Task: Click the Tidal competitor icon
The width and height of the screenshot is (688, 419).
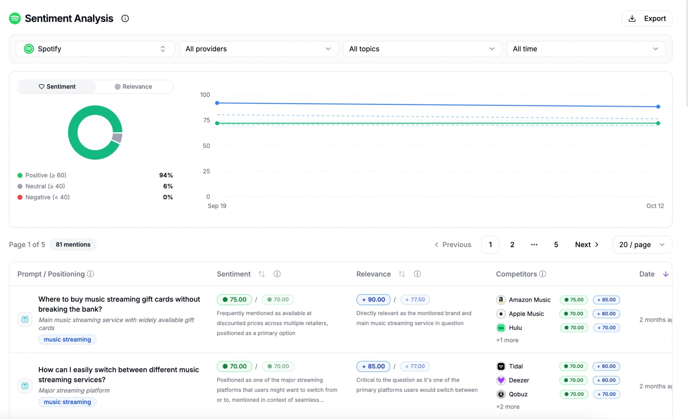Action: pos(501,366)
